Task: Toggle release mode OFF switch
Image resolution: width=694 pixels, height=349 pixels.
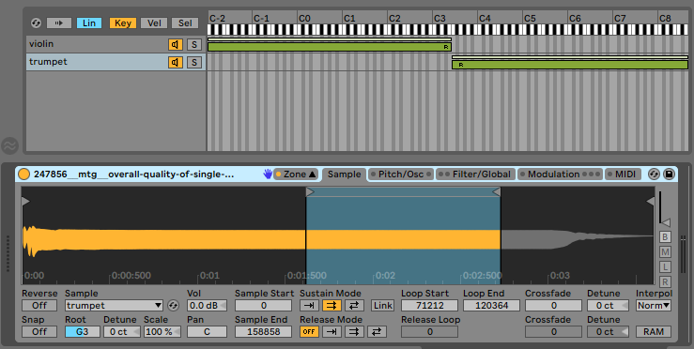Action: [309, 331]
